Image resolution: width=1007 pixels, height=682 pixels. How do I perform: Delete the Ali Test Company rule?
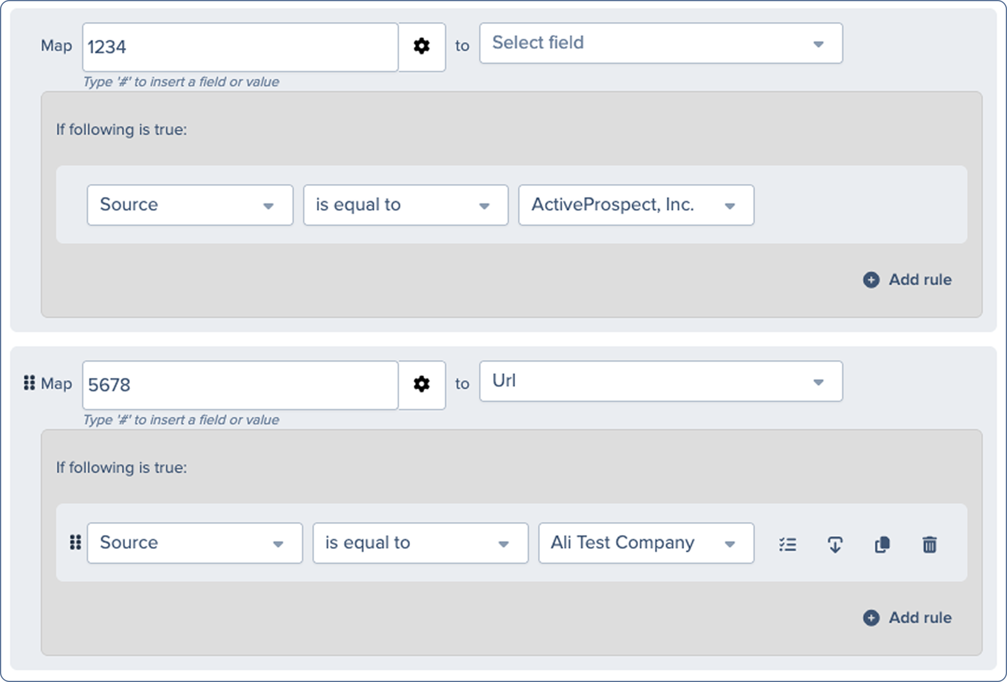(x=930, y=544)
